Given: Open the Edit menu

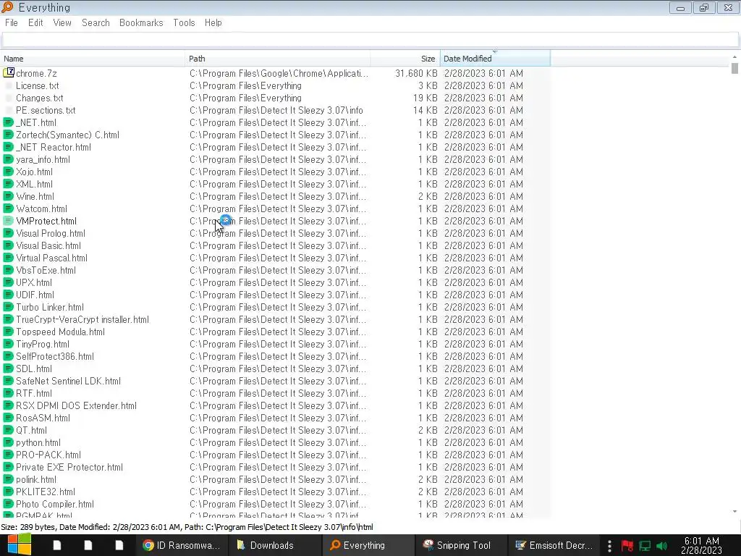Looking at the screenshot, I should point(35,22).
